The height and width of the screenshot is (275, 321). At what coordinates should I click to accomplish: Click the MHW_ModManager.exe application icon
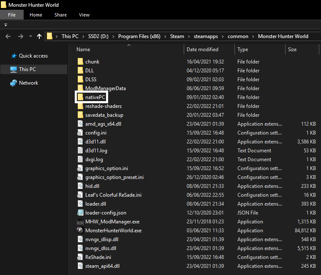tap(80, 222)
